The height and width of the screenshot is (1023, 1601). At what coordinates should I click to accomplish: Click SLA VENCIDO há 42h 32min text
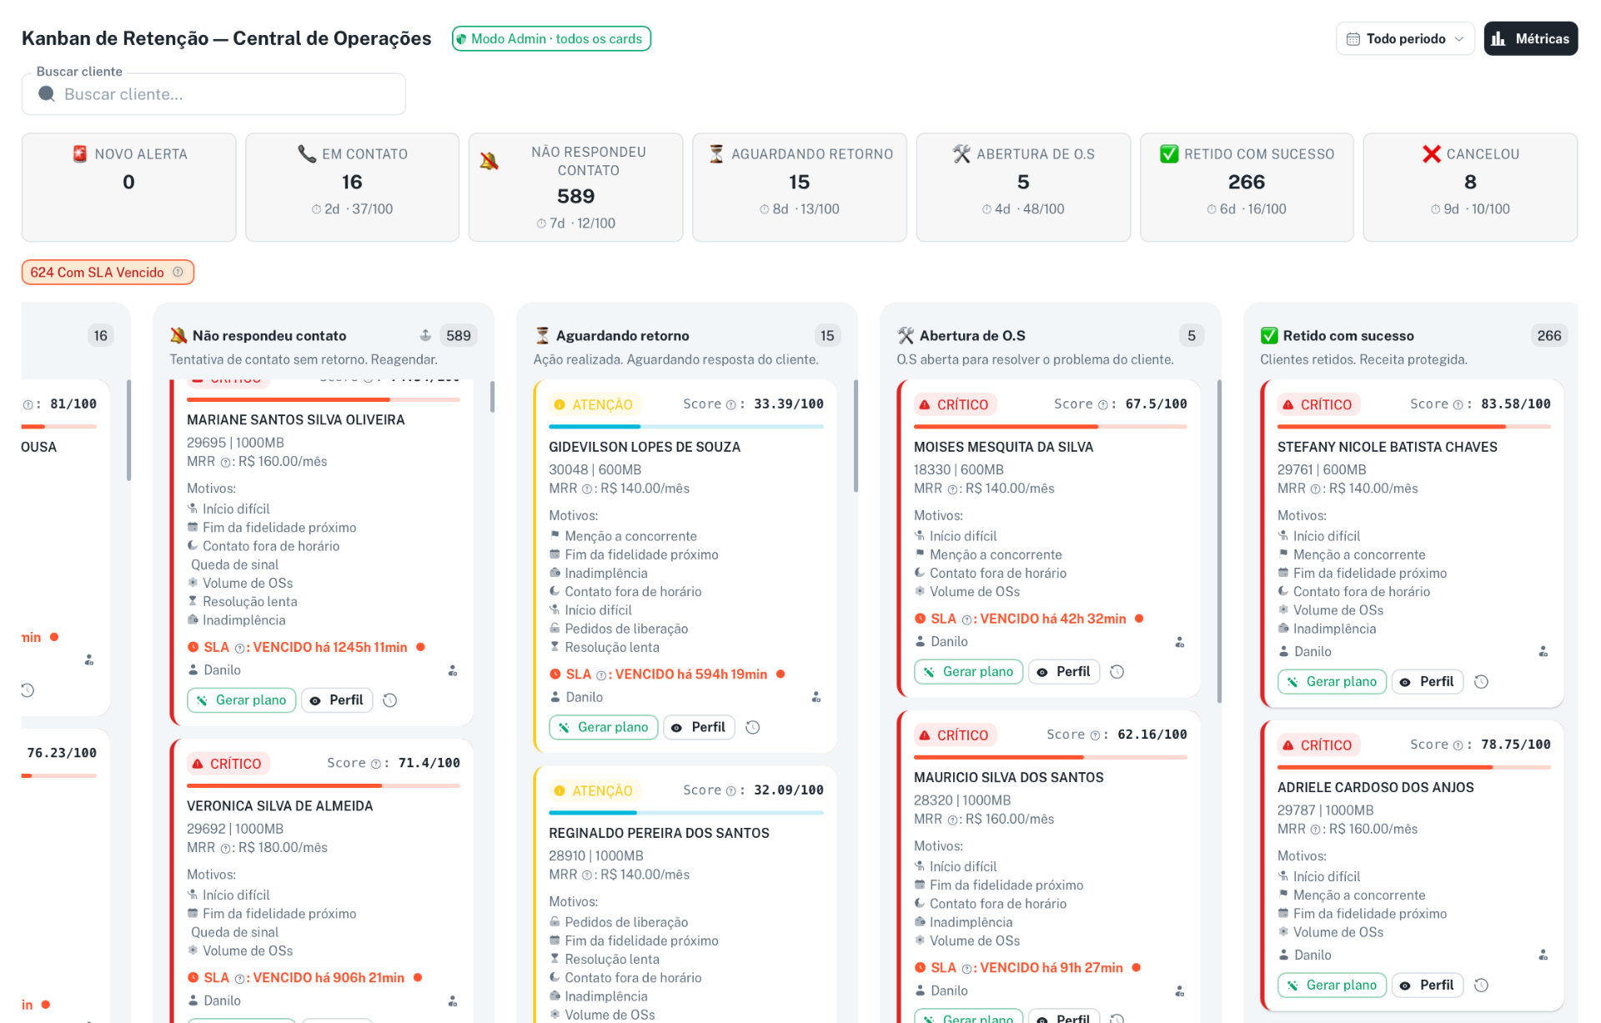tap(1028, 619)
